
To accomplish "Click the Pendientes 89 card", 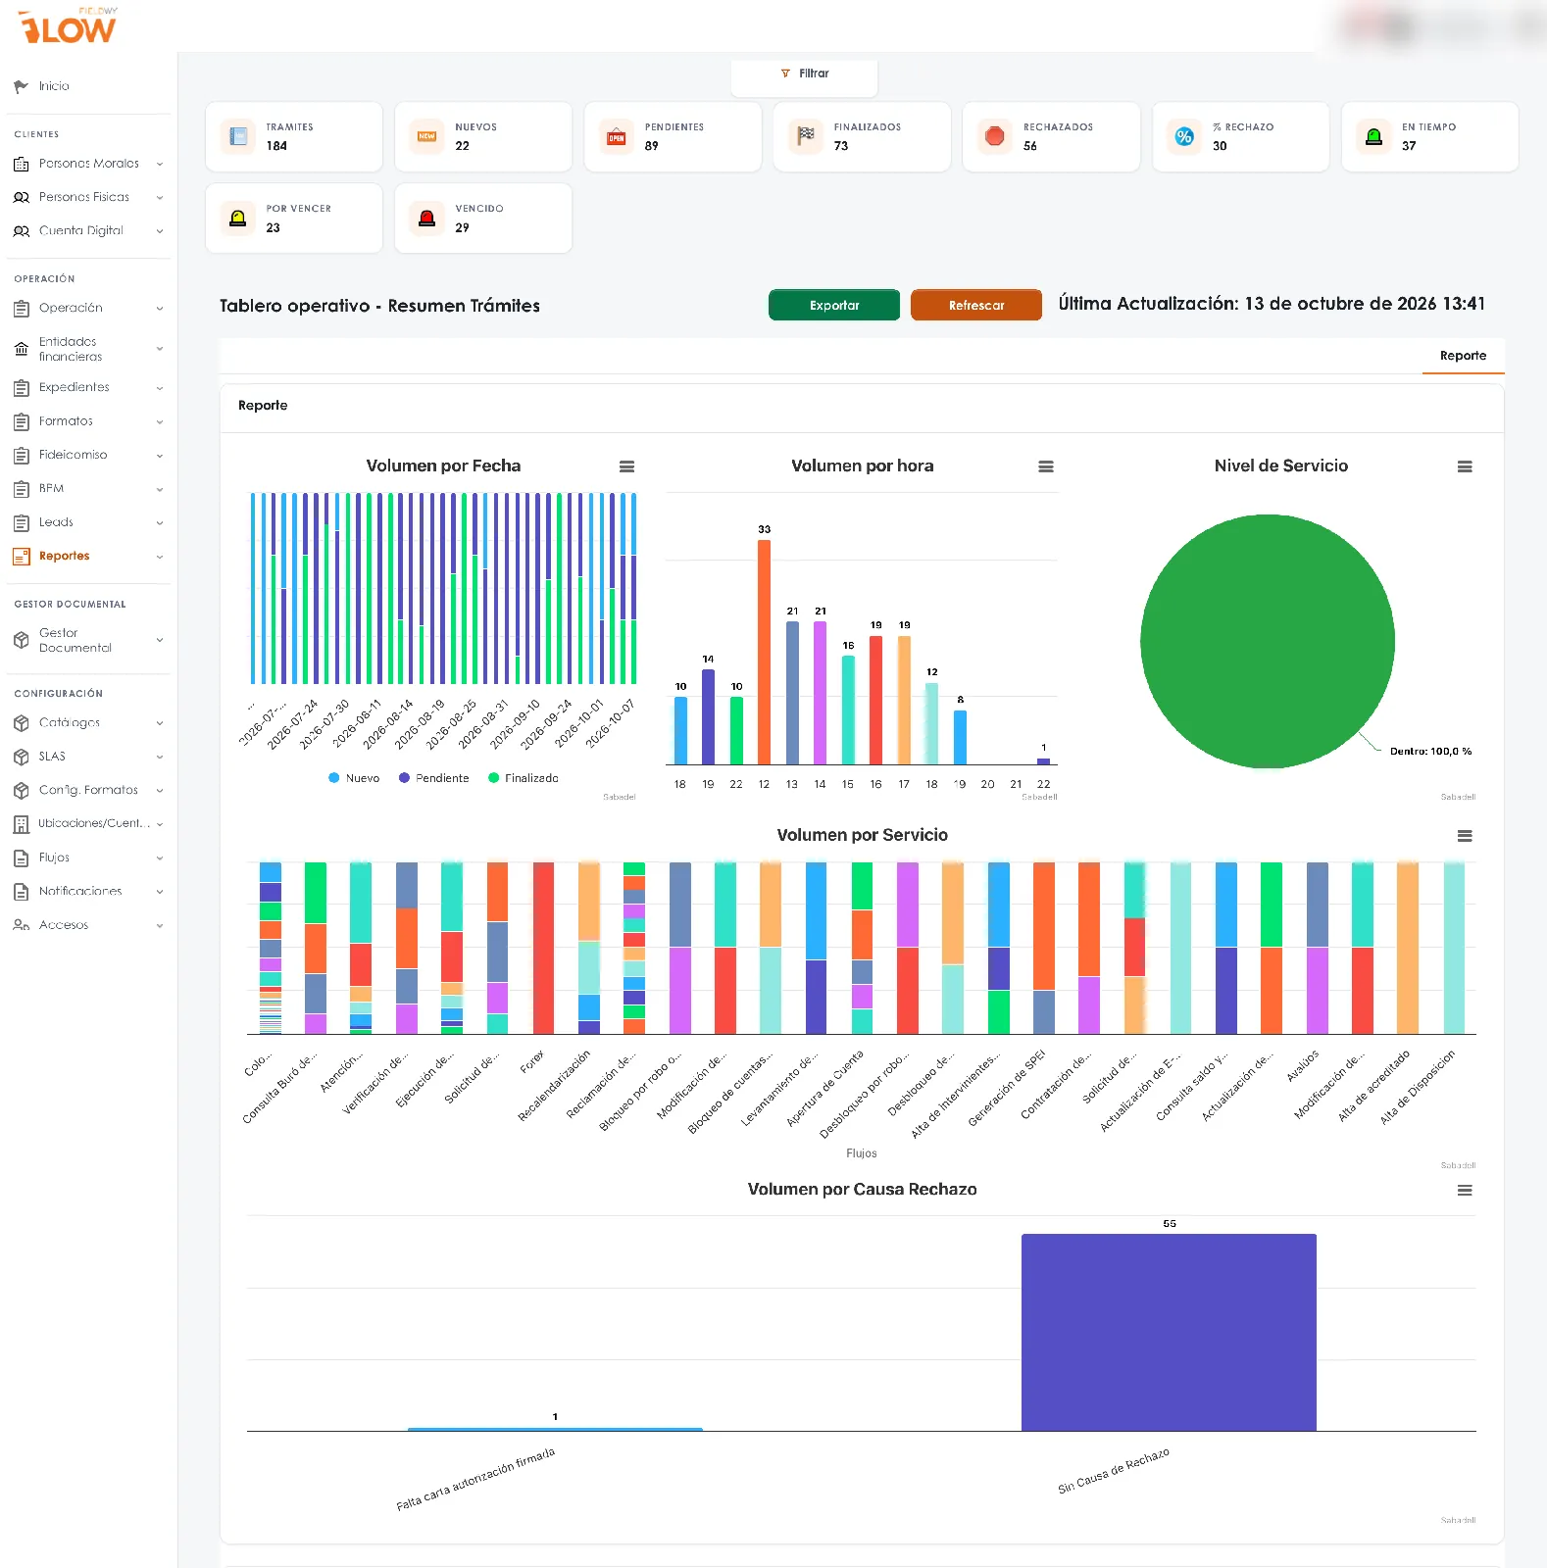I will point(673,137).
